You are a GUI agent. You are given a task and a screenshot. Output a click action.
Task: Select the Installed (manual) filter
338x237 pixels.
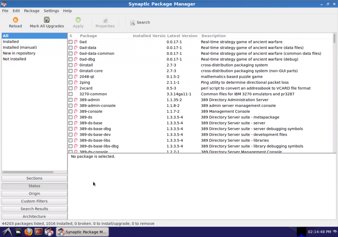coord(34,47)
